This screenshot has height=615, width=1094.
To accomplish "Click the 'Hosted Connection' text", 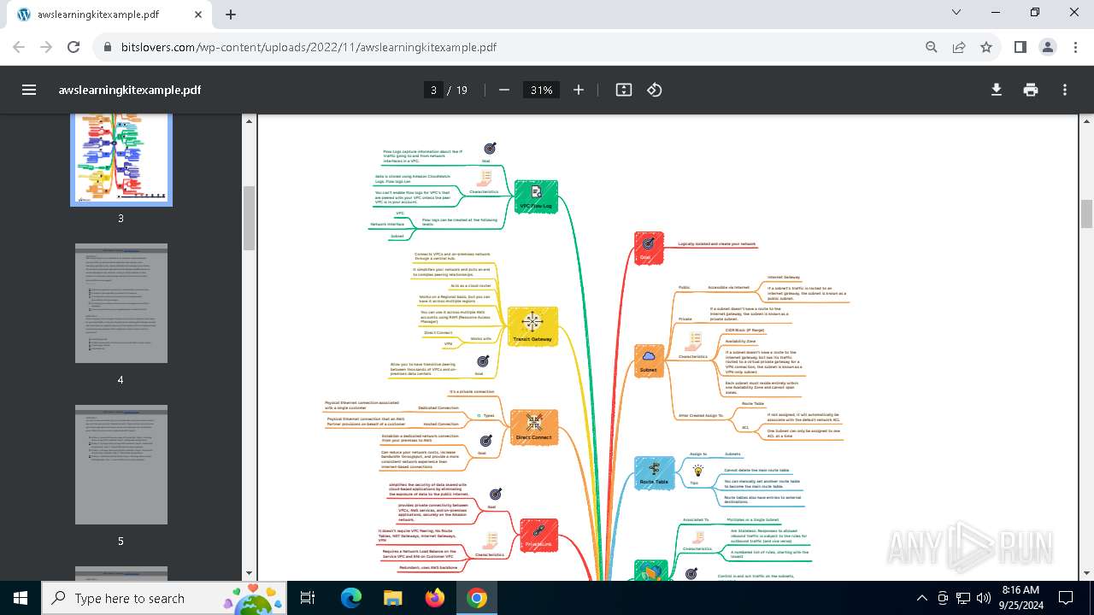I will click(x=441, y=424).
